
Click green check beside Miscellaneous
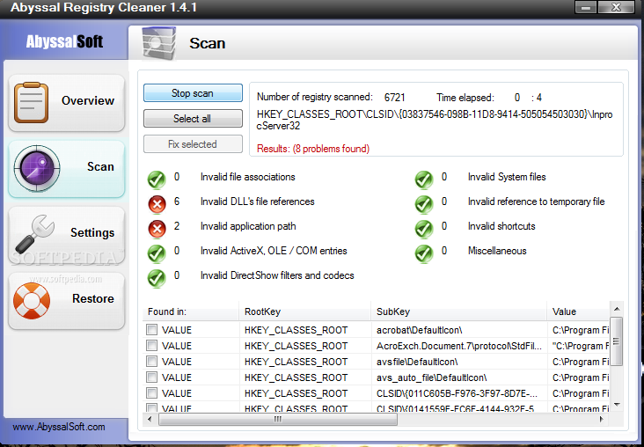pyautogui.click(x=424, y=253)
